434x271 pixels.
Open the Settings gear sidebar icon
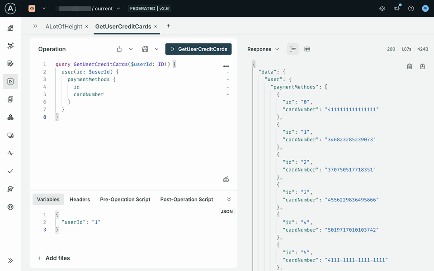click(10, 207)
